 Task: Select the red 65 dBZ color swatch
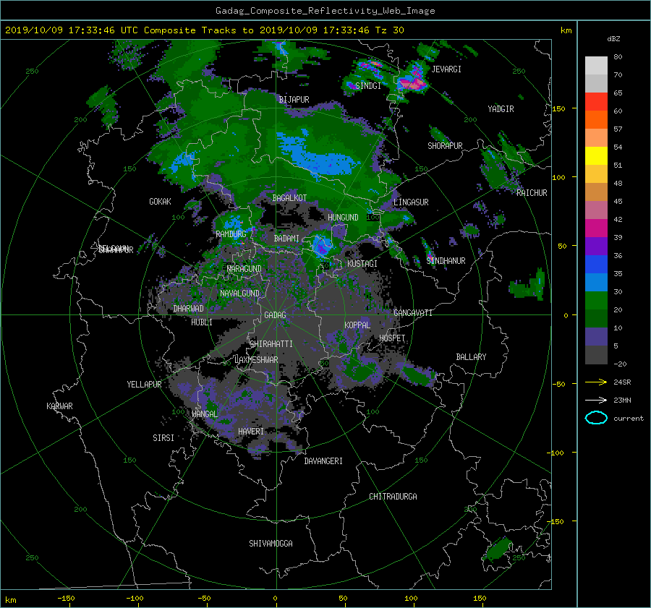(x=596, y=102)
